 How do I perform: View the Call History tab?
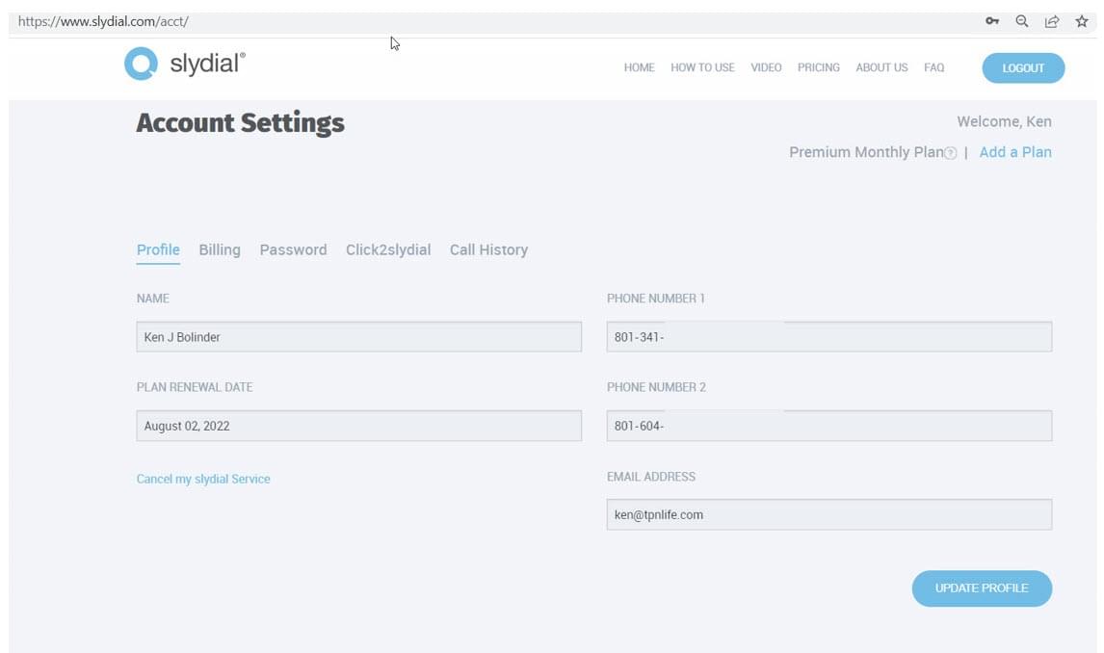(x=488, y=249)
